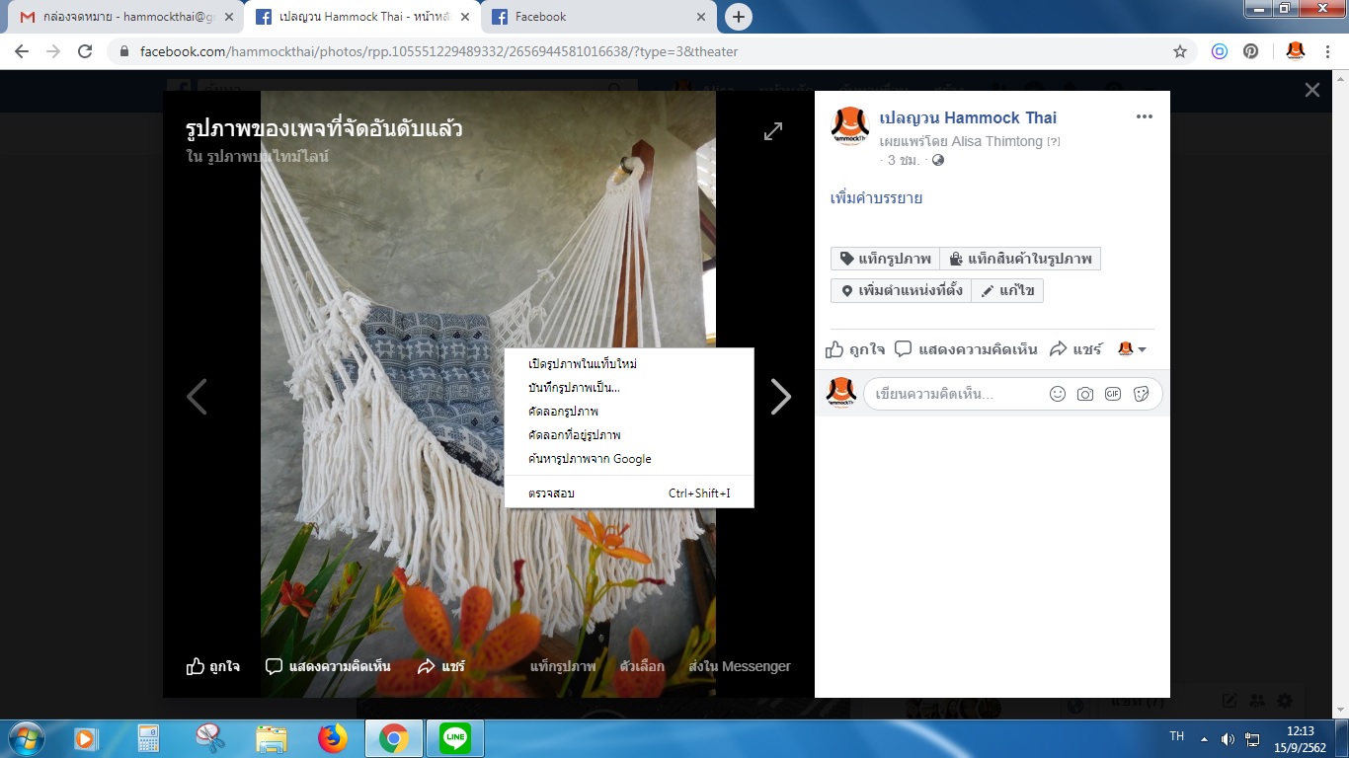This screenshot has width=1349, height=758.
Task: Like the photo in right panel
Action: point(855,349)
